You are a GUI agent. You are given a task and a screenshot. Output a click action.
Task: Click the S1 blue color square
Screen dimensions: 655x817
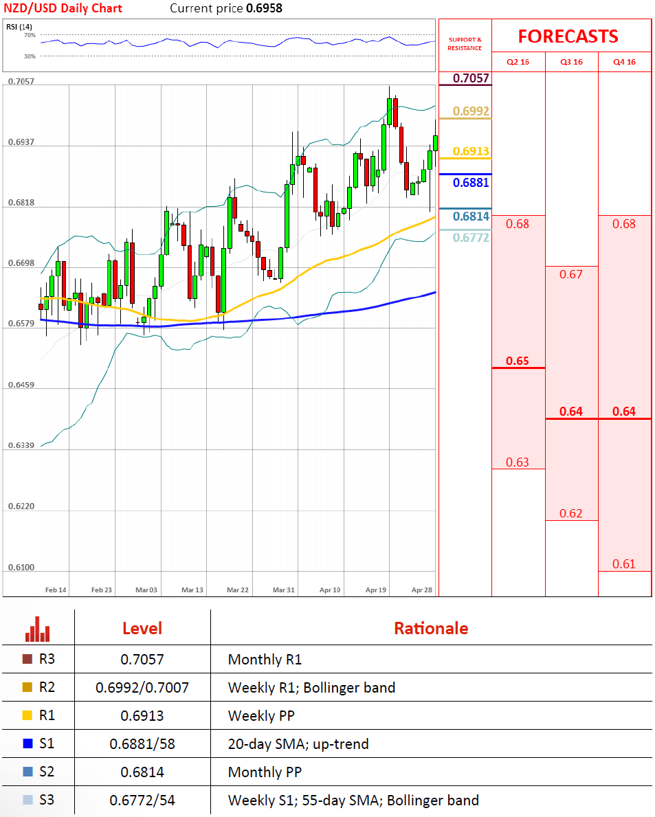[27, 743]
